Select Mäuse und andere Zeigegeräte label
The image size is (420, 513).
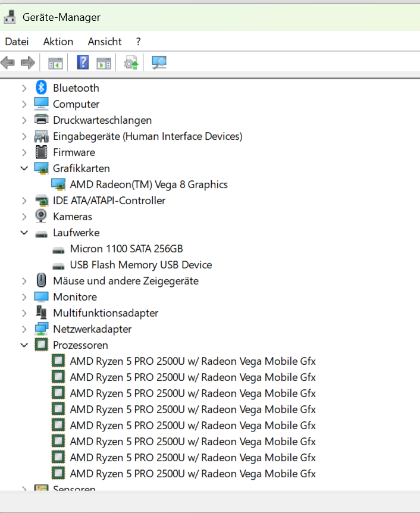(x=126, y=281)
